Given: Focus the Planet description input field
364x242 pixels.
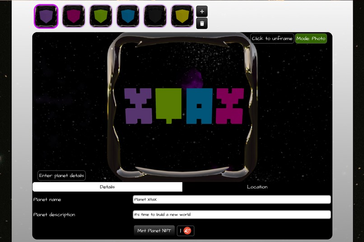Looking at the screenshot, I should pyautogui.click(x=232, y=215).
